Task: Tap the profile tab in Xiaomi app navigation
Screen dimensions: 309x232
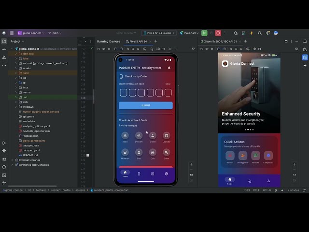Action: pyautogui.click(x=268, y=181)
